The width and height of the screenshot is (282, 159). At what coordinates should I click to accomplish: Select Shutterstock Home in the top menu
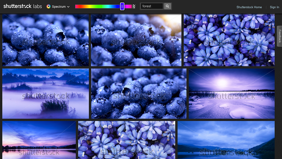[249, 7]
